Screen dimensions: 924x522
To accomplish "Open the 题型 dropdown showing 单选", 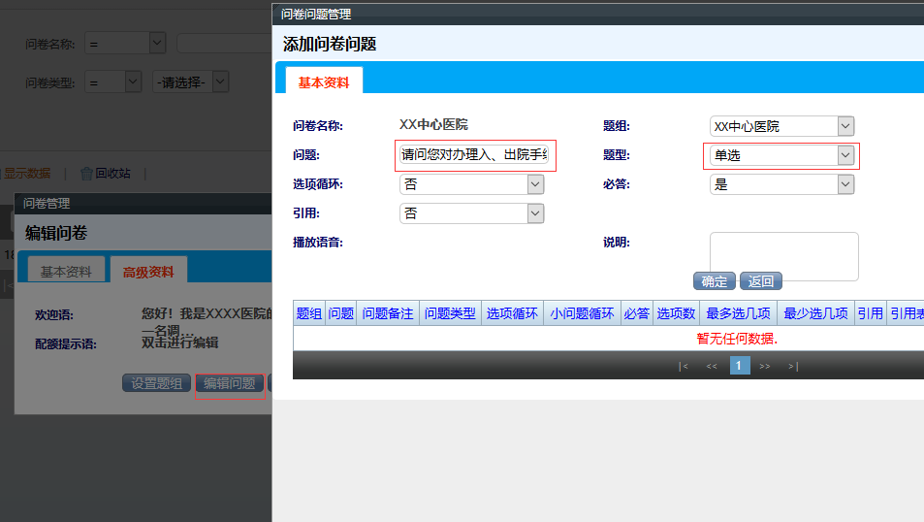I will point(781,155).
